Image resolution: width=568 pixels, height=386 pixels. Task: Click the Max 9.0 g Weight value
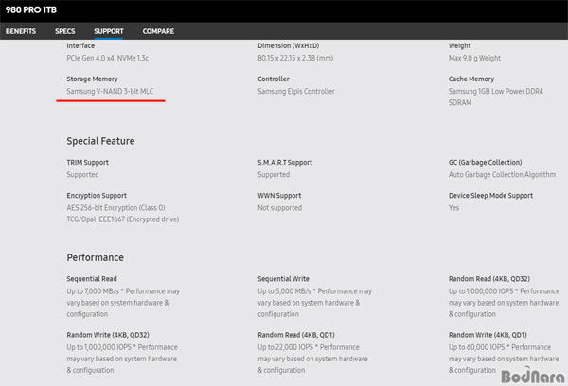click(474, 58)
